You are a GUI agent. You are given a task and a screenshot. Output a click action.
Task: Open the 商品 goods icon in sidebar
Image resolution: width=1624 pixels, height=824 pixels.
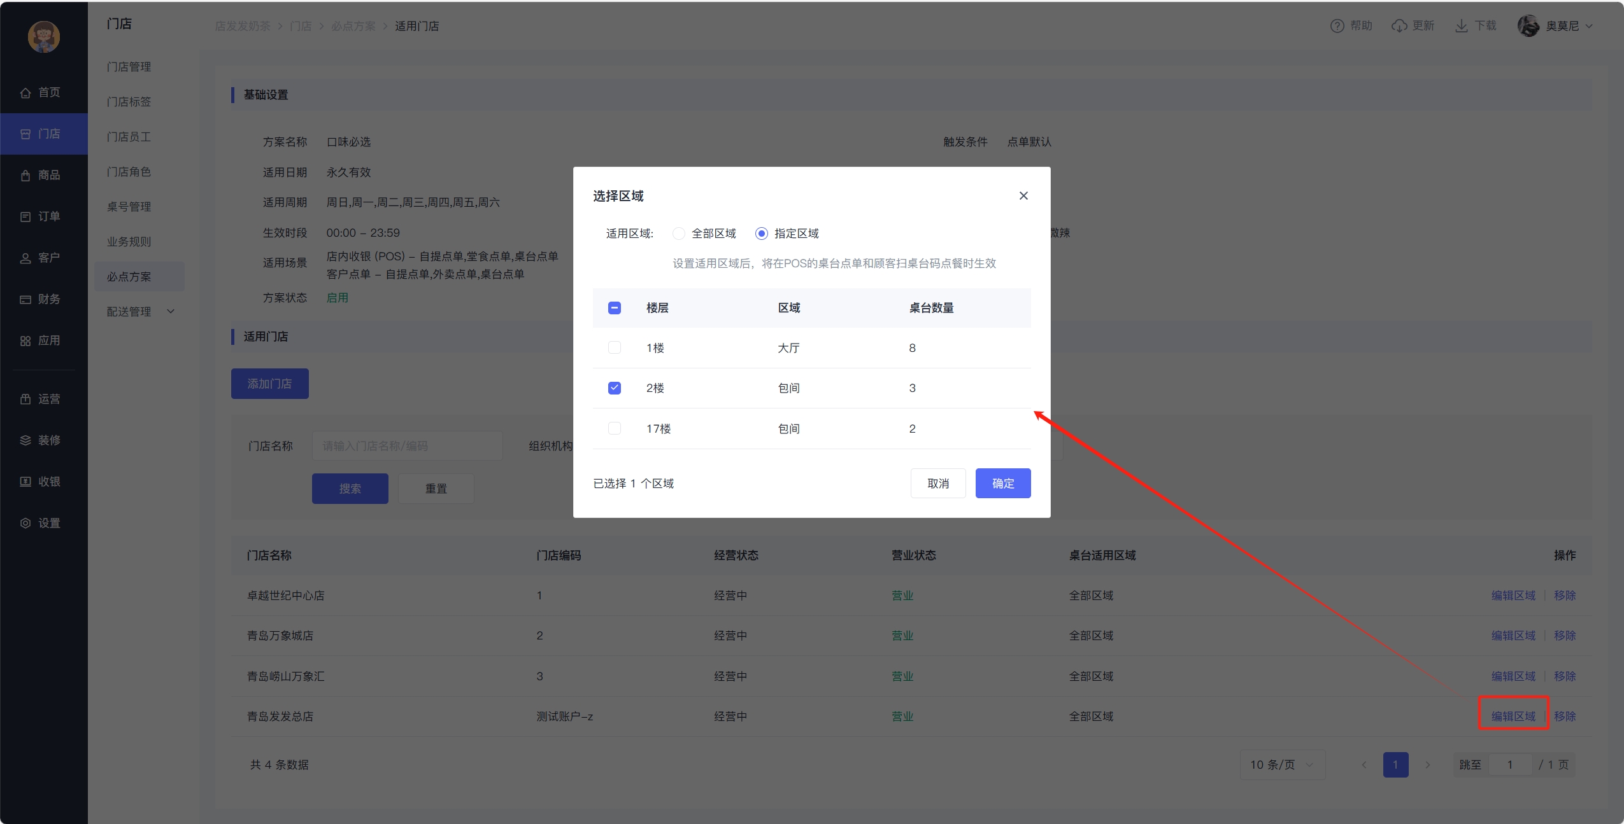[25, 176]
